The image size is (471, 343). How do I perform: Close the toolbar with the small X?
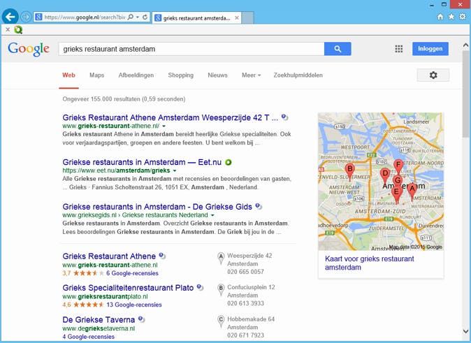(8, 29)
